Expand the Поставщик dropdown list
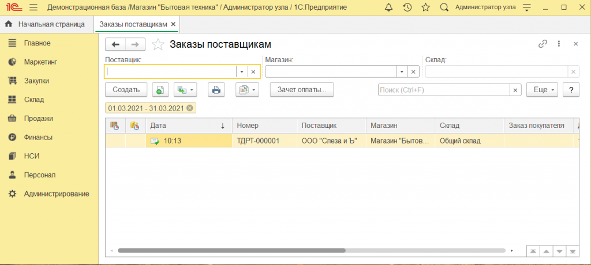 pos(242,71)
